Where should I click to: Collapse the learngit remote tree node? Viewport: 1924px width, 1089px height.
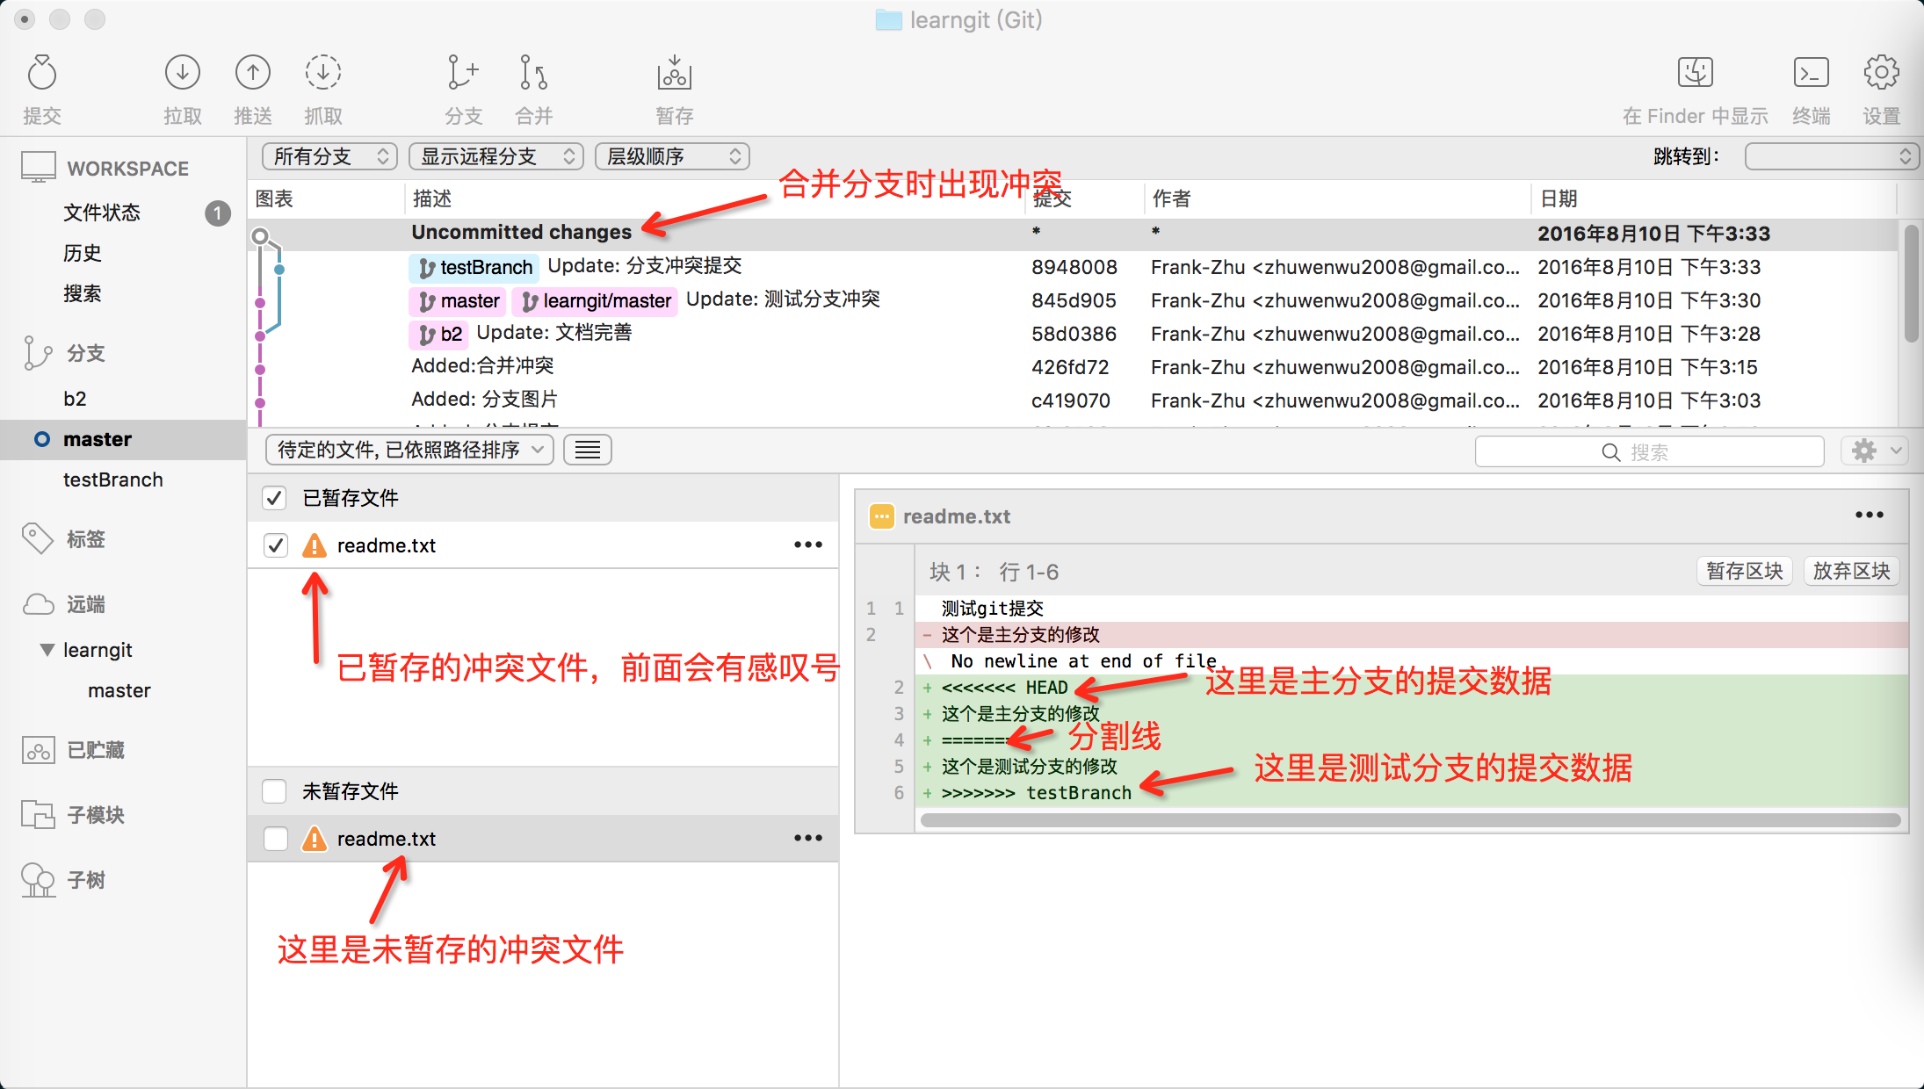(47, 650)
